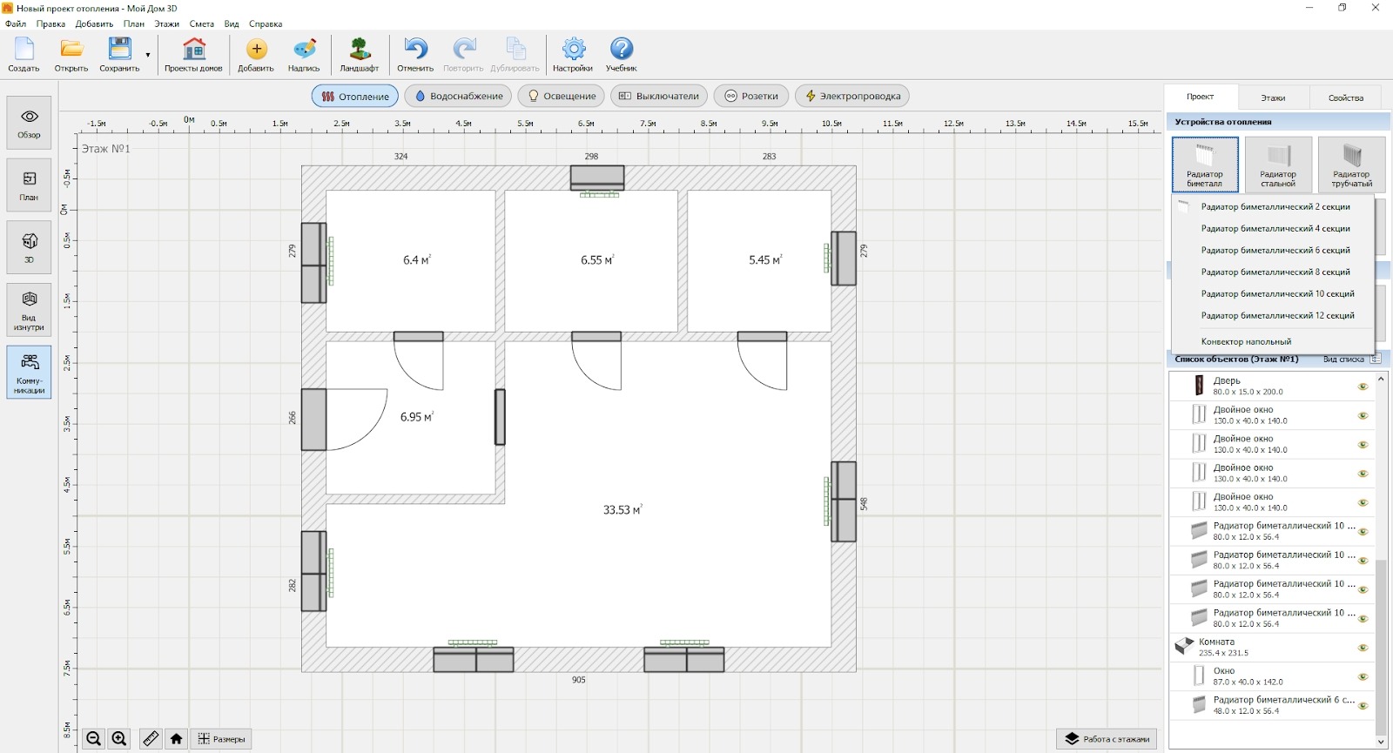Open the Смета menu
Screen dimensions: 1393x753
[201, 24]
